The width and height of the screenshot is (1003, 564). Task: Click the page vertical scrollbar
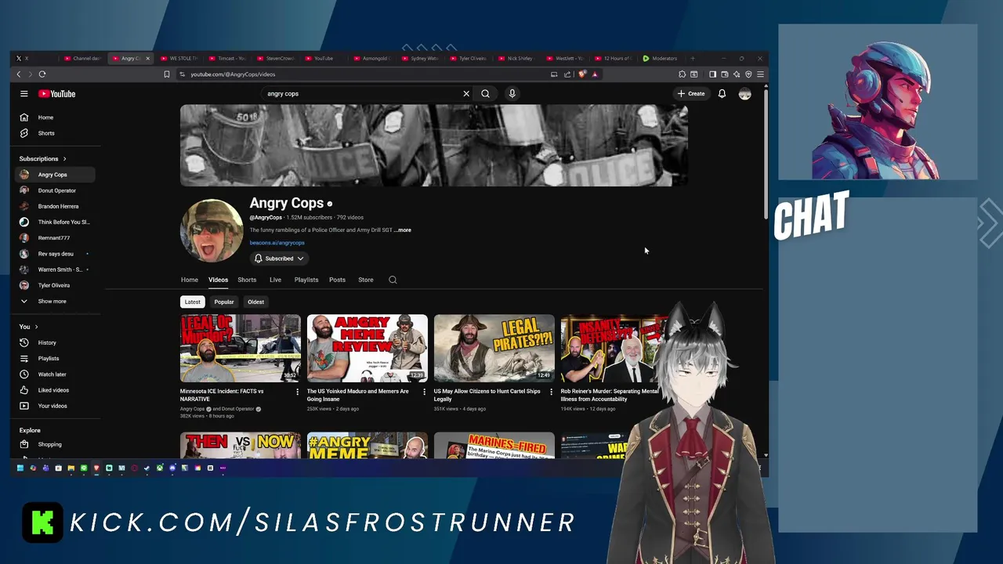coord(766,153)
